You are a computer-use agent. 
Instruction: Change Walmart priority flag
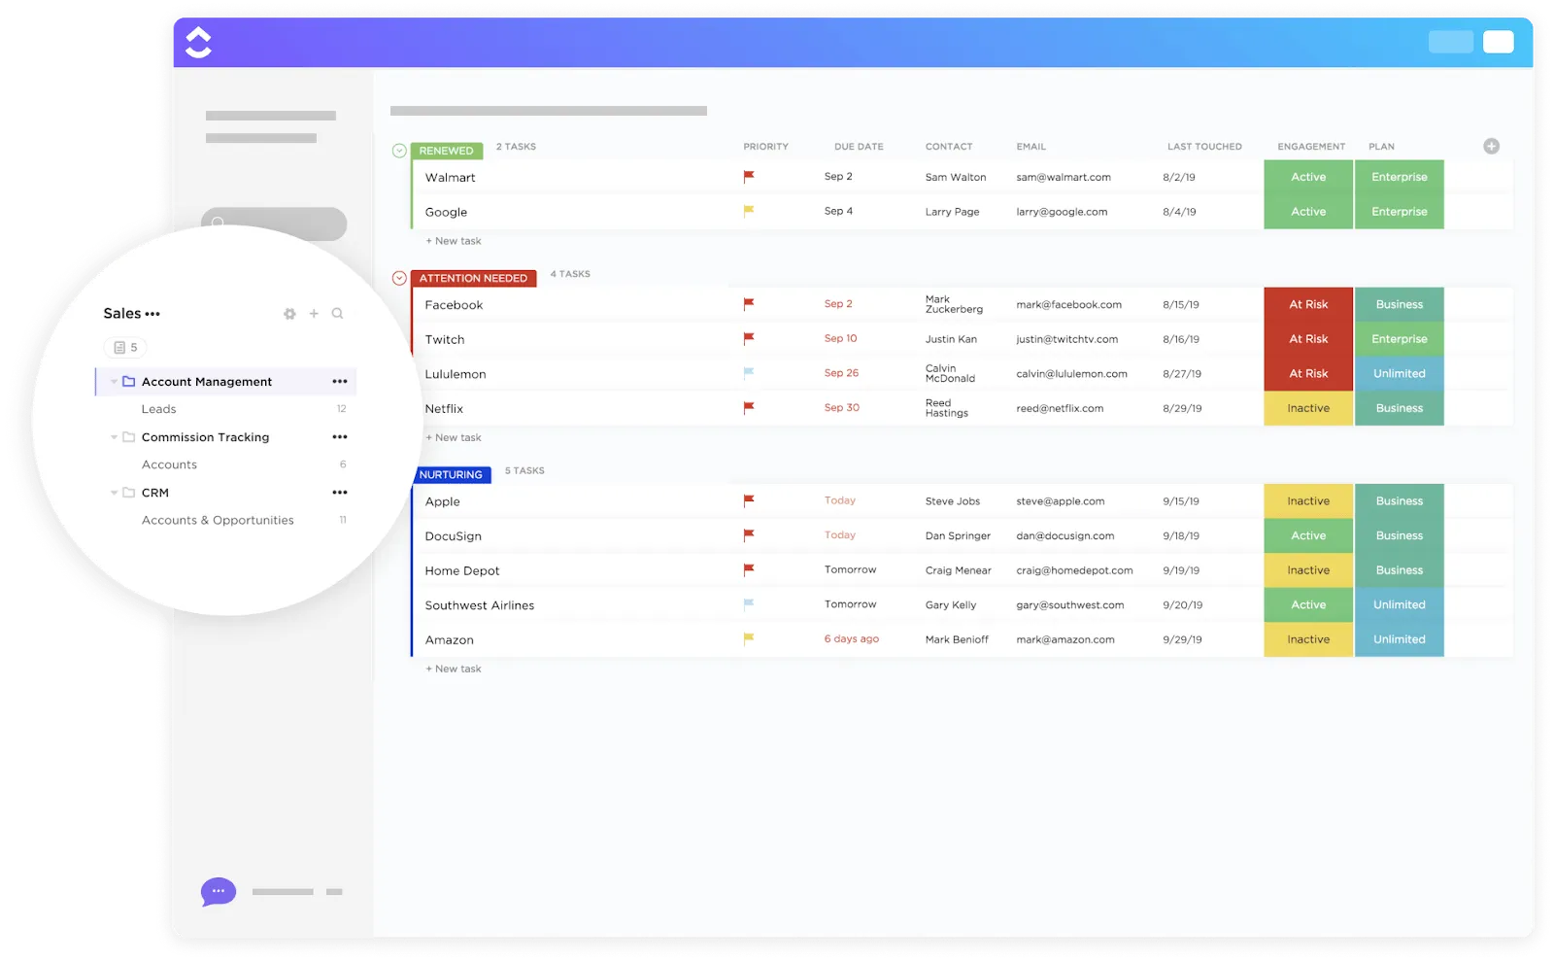click(749, 177)
